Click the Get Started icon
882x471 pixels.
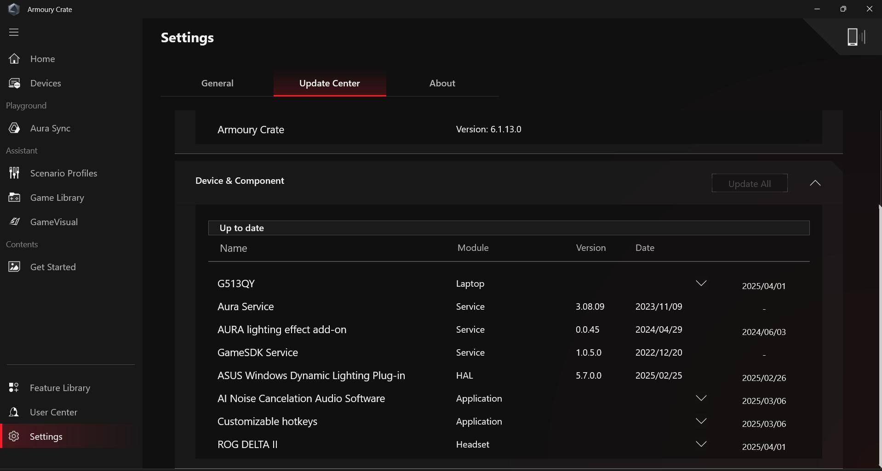14,267
